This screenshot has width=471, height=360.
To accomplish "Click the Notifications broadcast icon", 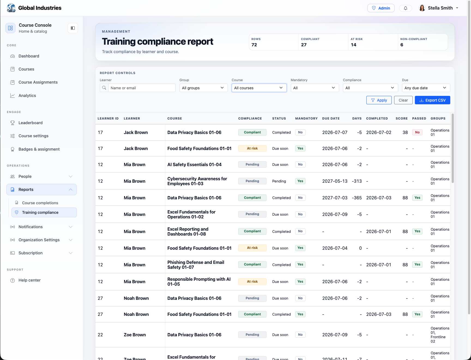I will (13, 227).
